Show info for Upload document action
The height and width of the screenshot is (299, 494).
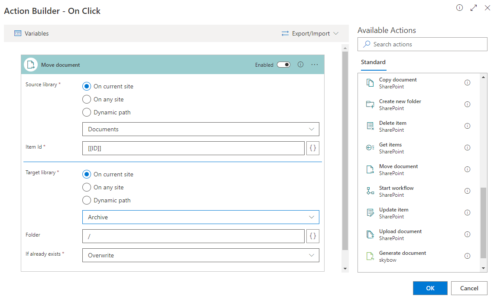467,234
